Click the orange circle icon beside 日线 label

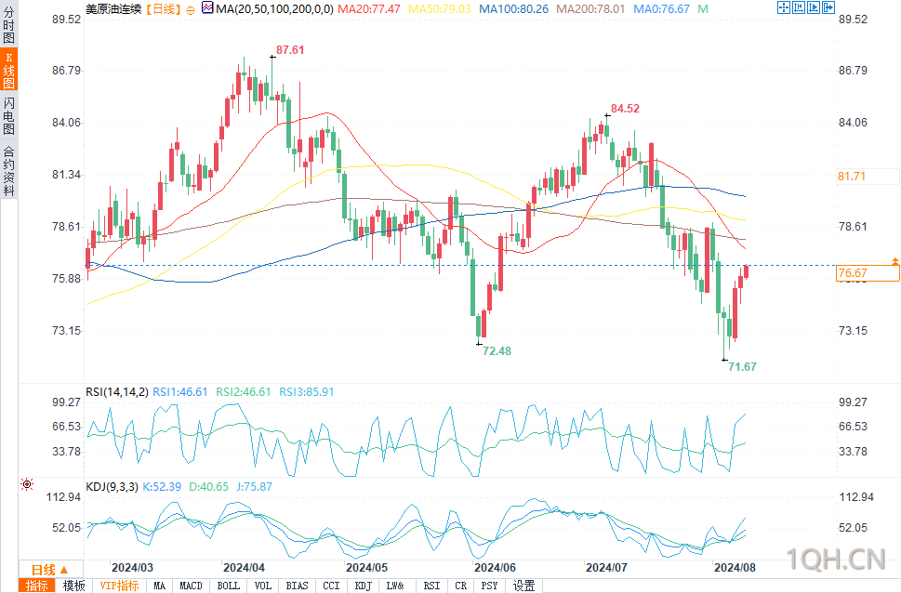pos(191,10)
